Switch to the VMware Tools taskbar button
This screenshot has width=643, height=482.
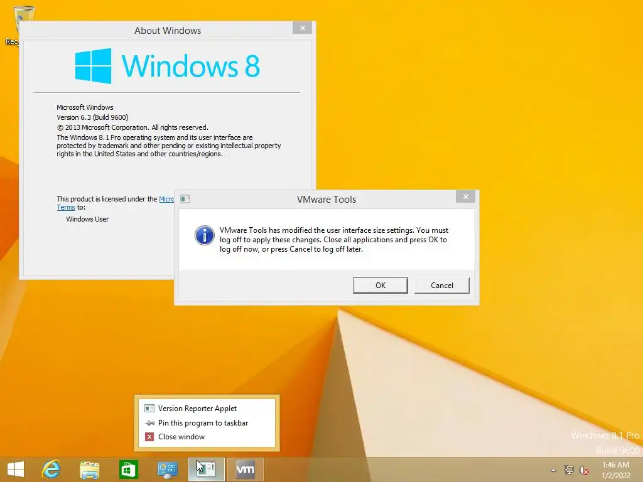pyautogui.click(x=246, y=469)
